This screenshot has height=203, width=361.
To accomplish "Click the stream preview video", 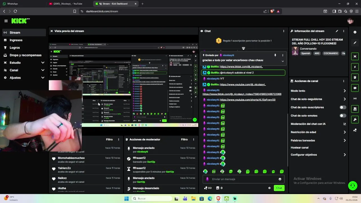I will [x=124, y=85].
